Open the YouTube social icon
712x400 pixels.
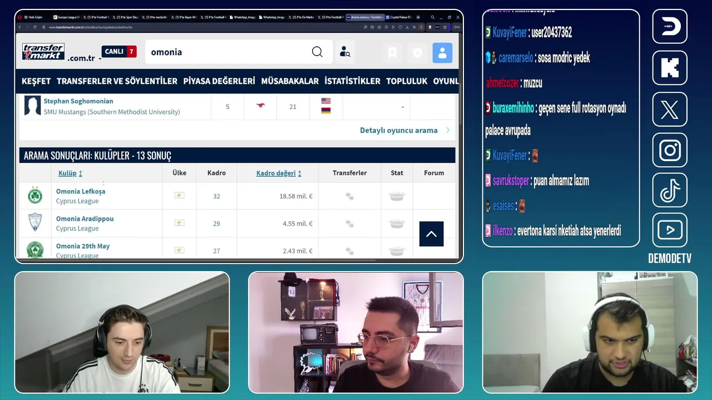(670, 230)
